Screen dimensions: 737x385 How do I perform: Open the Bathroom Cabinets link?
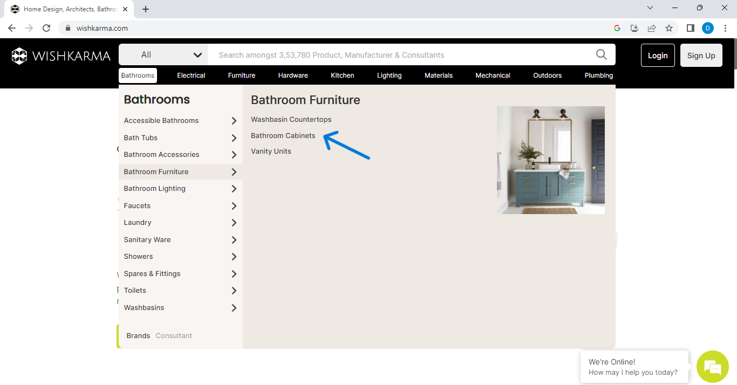(283, 135)
